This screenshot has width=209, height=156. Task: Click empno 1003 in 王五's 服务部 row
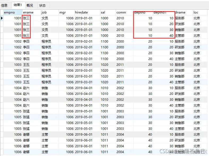click(18, 65)
